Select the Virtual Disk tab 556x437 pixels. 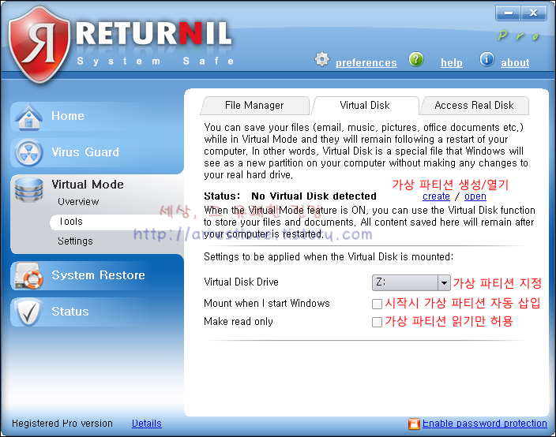point(365,106)
